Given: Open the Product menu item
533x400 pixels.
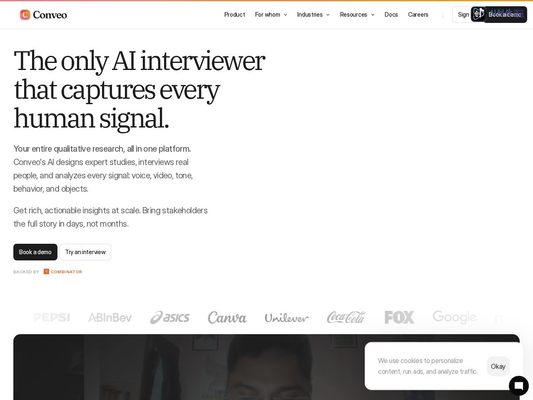Looking at the screenshot, I should pos(234,15).
